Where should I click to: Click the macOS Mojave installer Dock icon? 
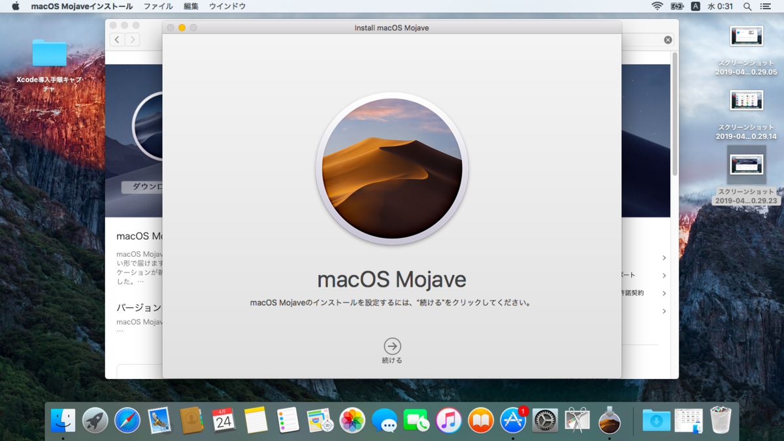[x=610, y=421]
